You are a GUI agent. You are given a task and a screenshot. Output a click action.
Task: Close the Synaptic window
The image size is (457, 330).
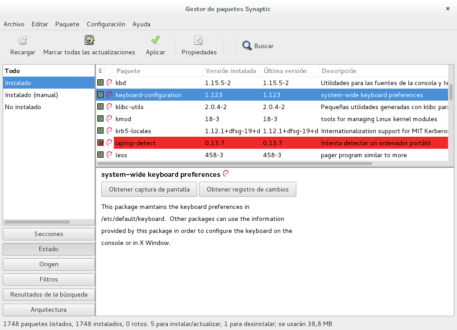[448, 9]
